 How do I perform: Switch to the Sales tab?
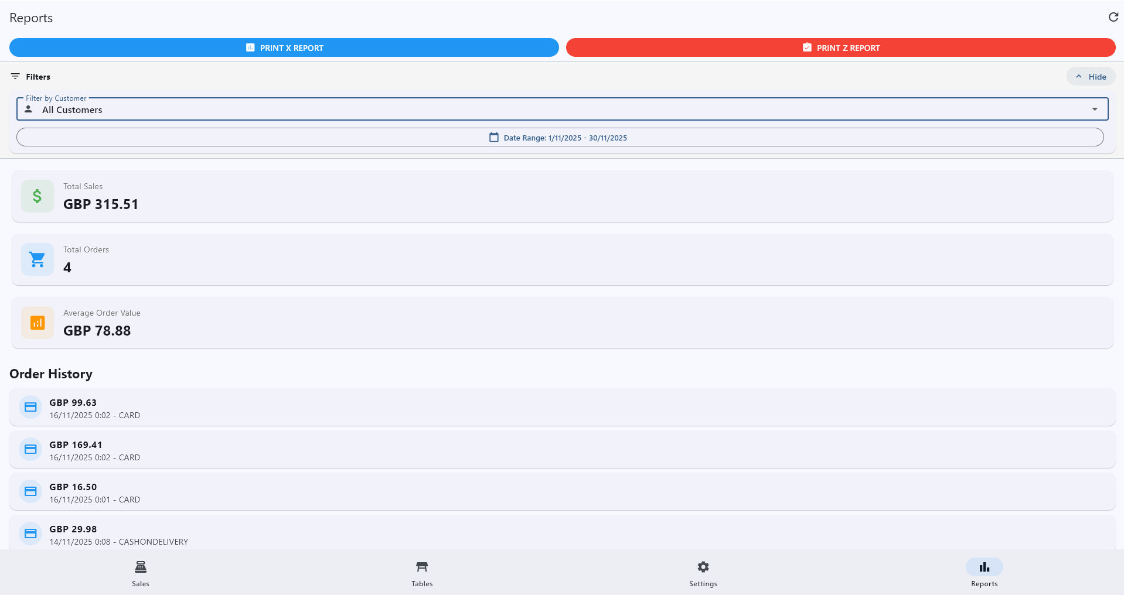click(141, 573)
